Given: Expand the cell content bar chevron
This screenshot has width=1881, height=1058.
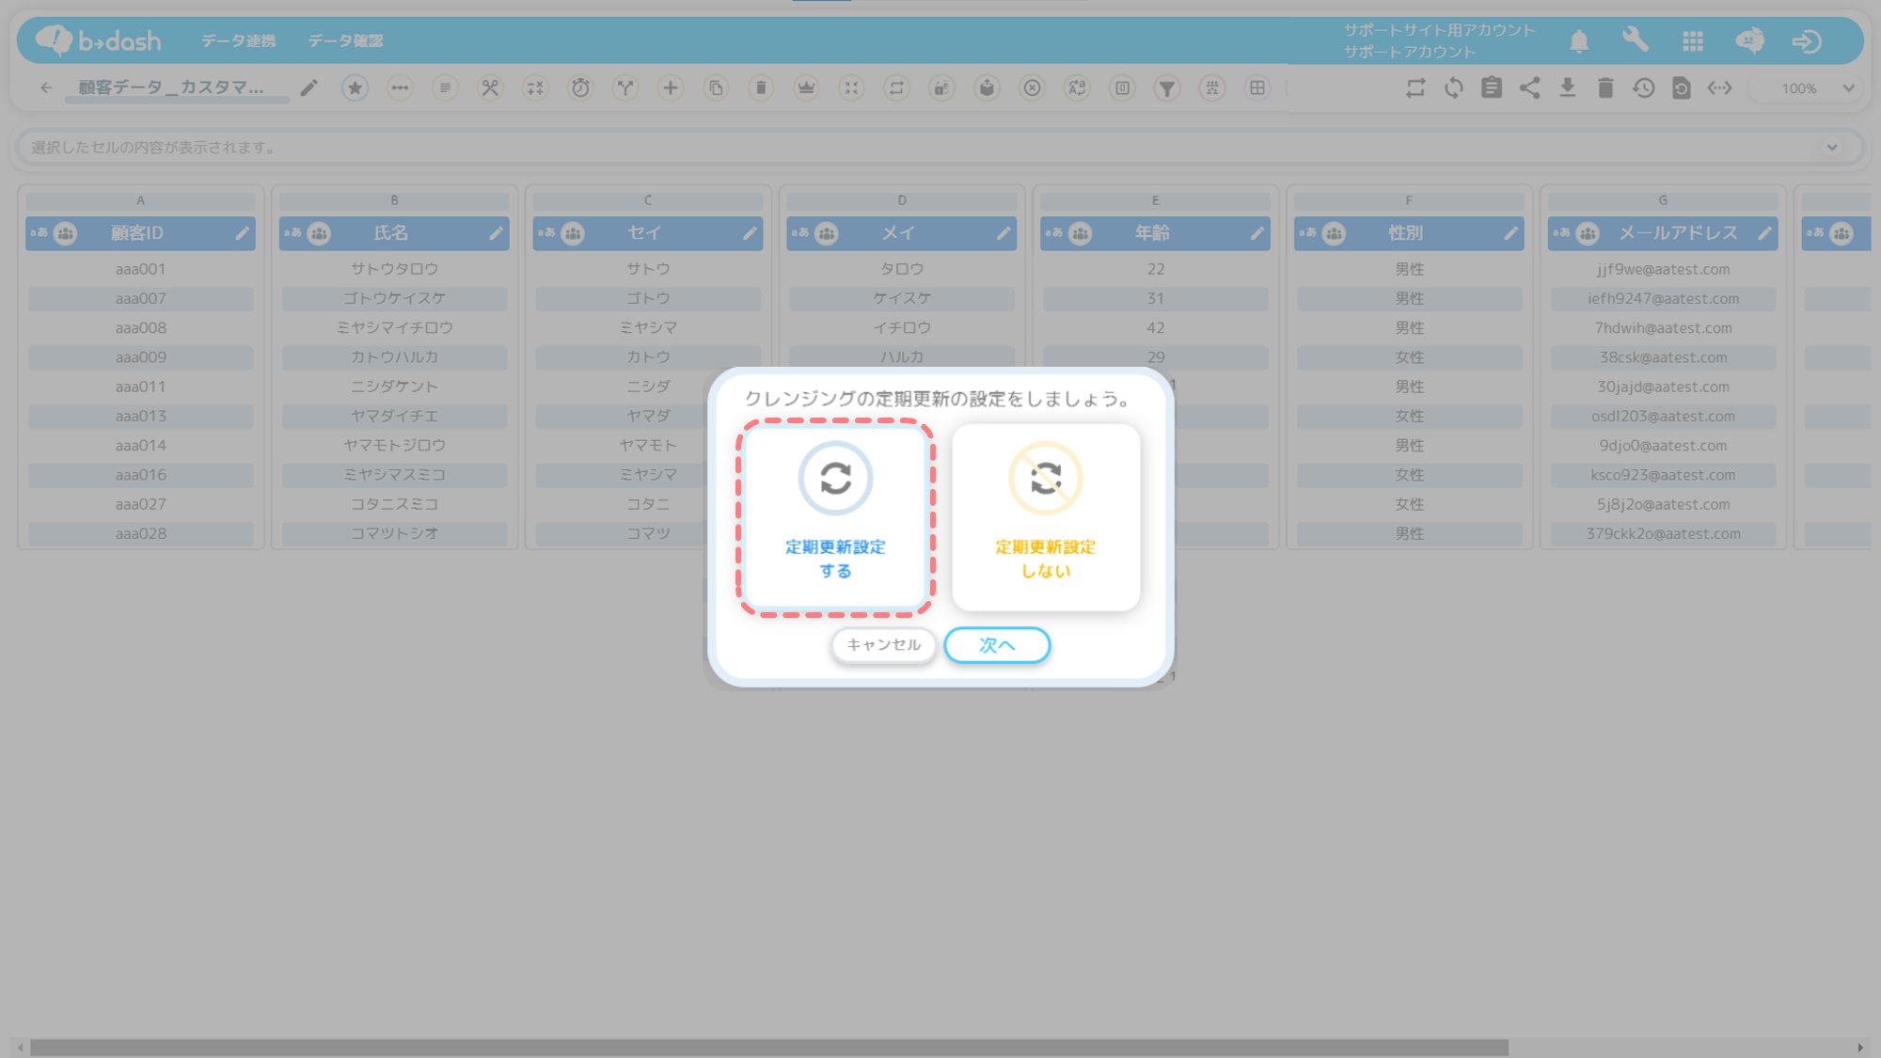Looking at the screenshot, I should [x=1832, y=148].
